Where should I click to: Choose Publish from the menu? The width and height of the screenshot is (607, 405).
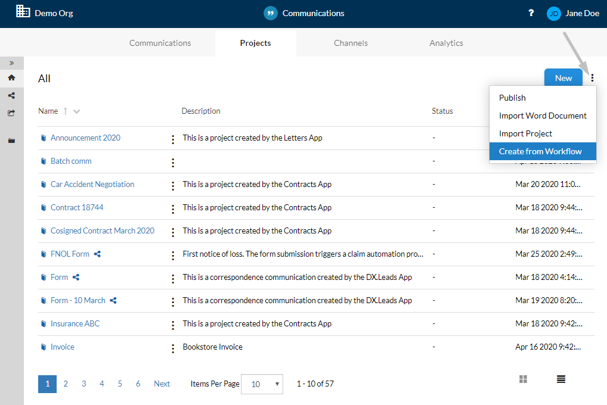coord(543,98)
